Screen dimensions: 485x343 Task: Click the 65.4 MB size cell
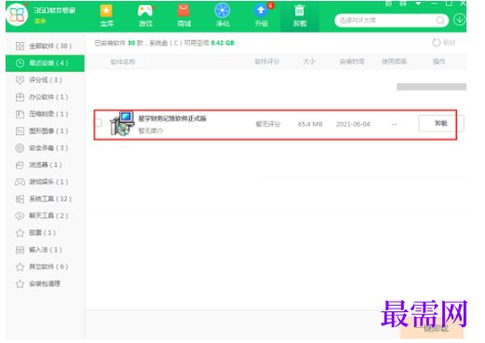[310, 124]
